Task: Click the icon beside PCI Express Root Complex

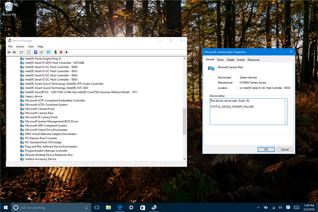Action: point(22,138)
